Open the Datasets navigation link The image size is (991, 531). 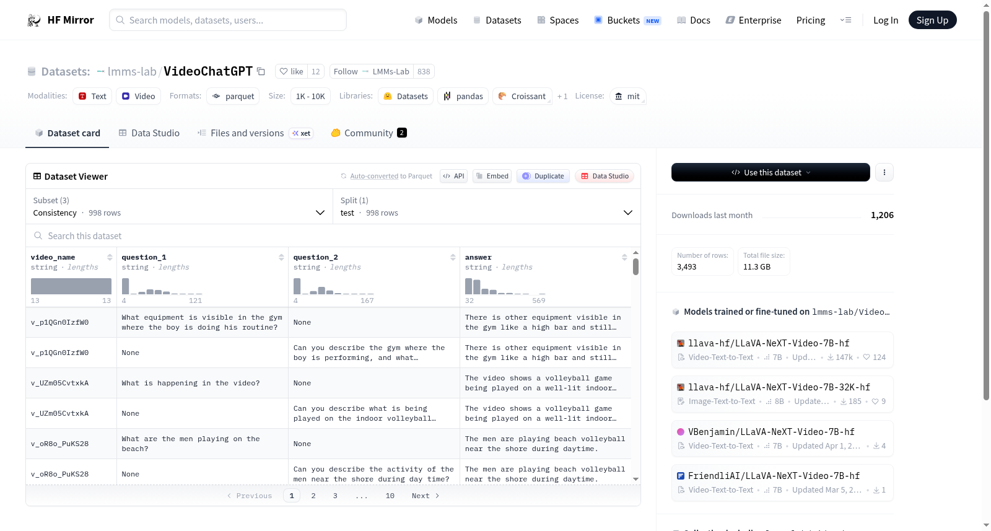[x=497, y=20]
